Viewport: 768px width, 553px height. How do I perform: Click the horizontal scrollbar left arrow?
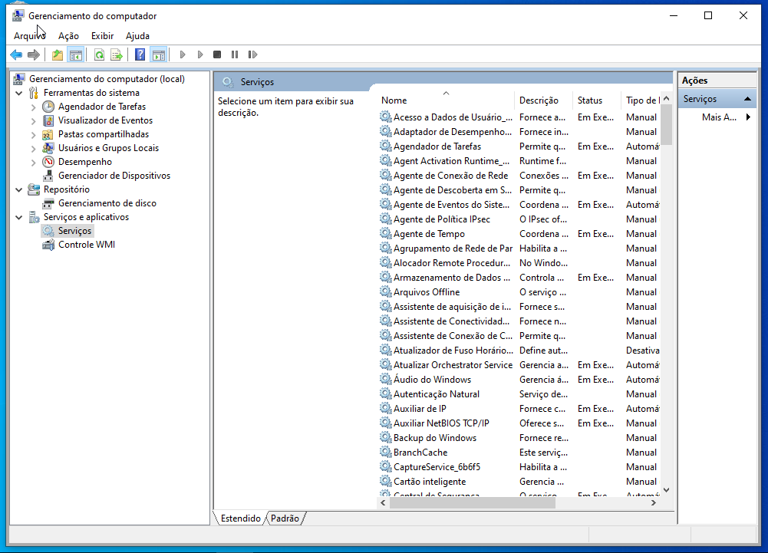[383, 502]
